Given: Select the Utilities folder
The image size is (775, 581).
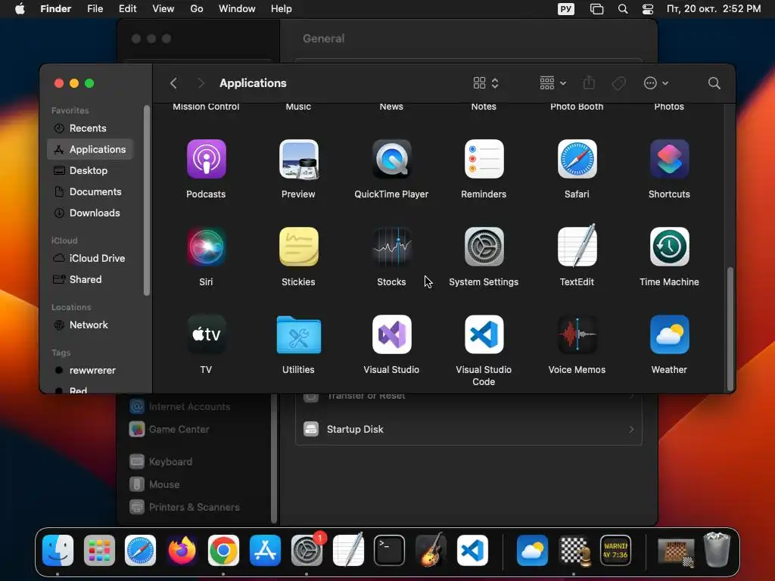Looking at the screenshot, I should tap(298, 335).
